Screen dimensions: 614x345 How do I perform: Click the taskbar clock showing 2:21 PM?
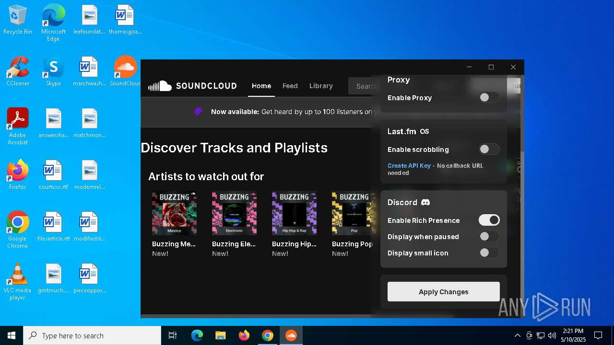pyautogui.click(x=573, y=335)
